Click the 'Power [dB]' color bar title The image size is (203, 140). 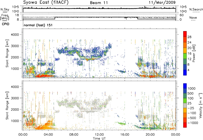point(194,53)
